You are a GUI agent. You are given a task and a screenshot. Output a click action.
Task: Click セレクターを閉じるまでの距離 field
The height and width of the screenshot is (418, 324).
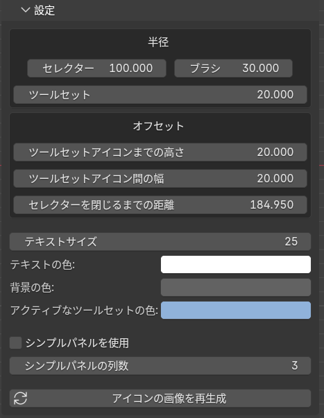pyautogui.click(x=160, y=204)
